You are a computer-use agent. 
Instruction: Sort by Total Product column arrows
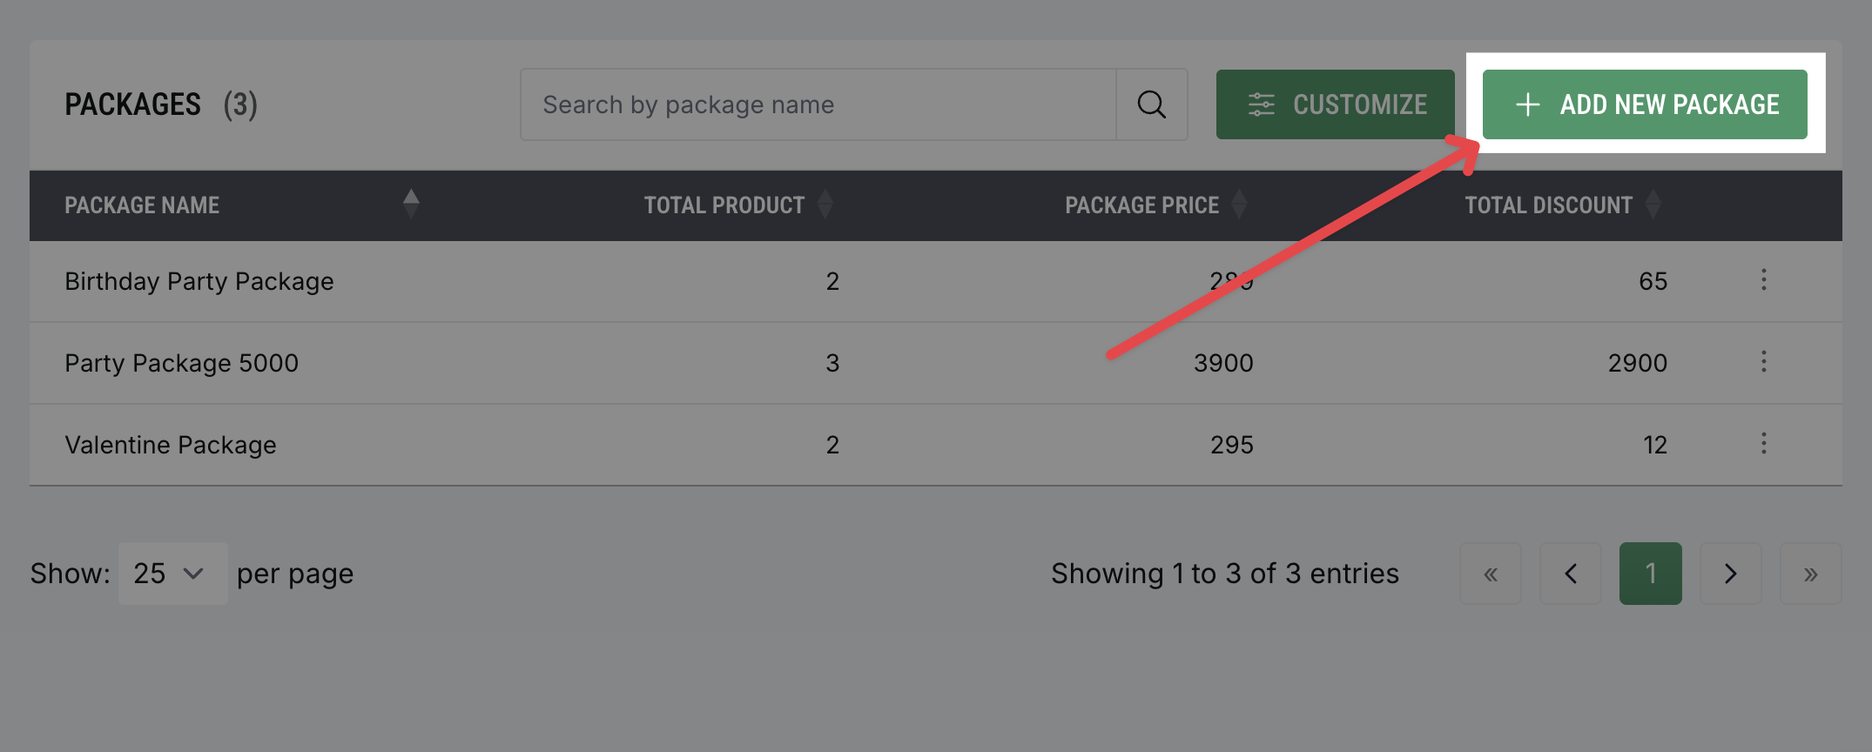point(825,205)
